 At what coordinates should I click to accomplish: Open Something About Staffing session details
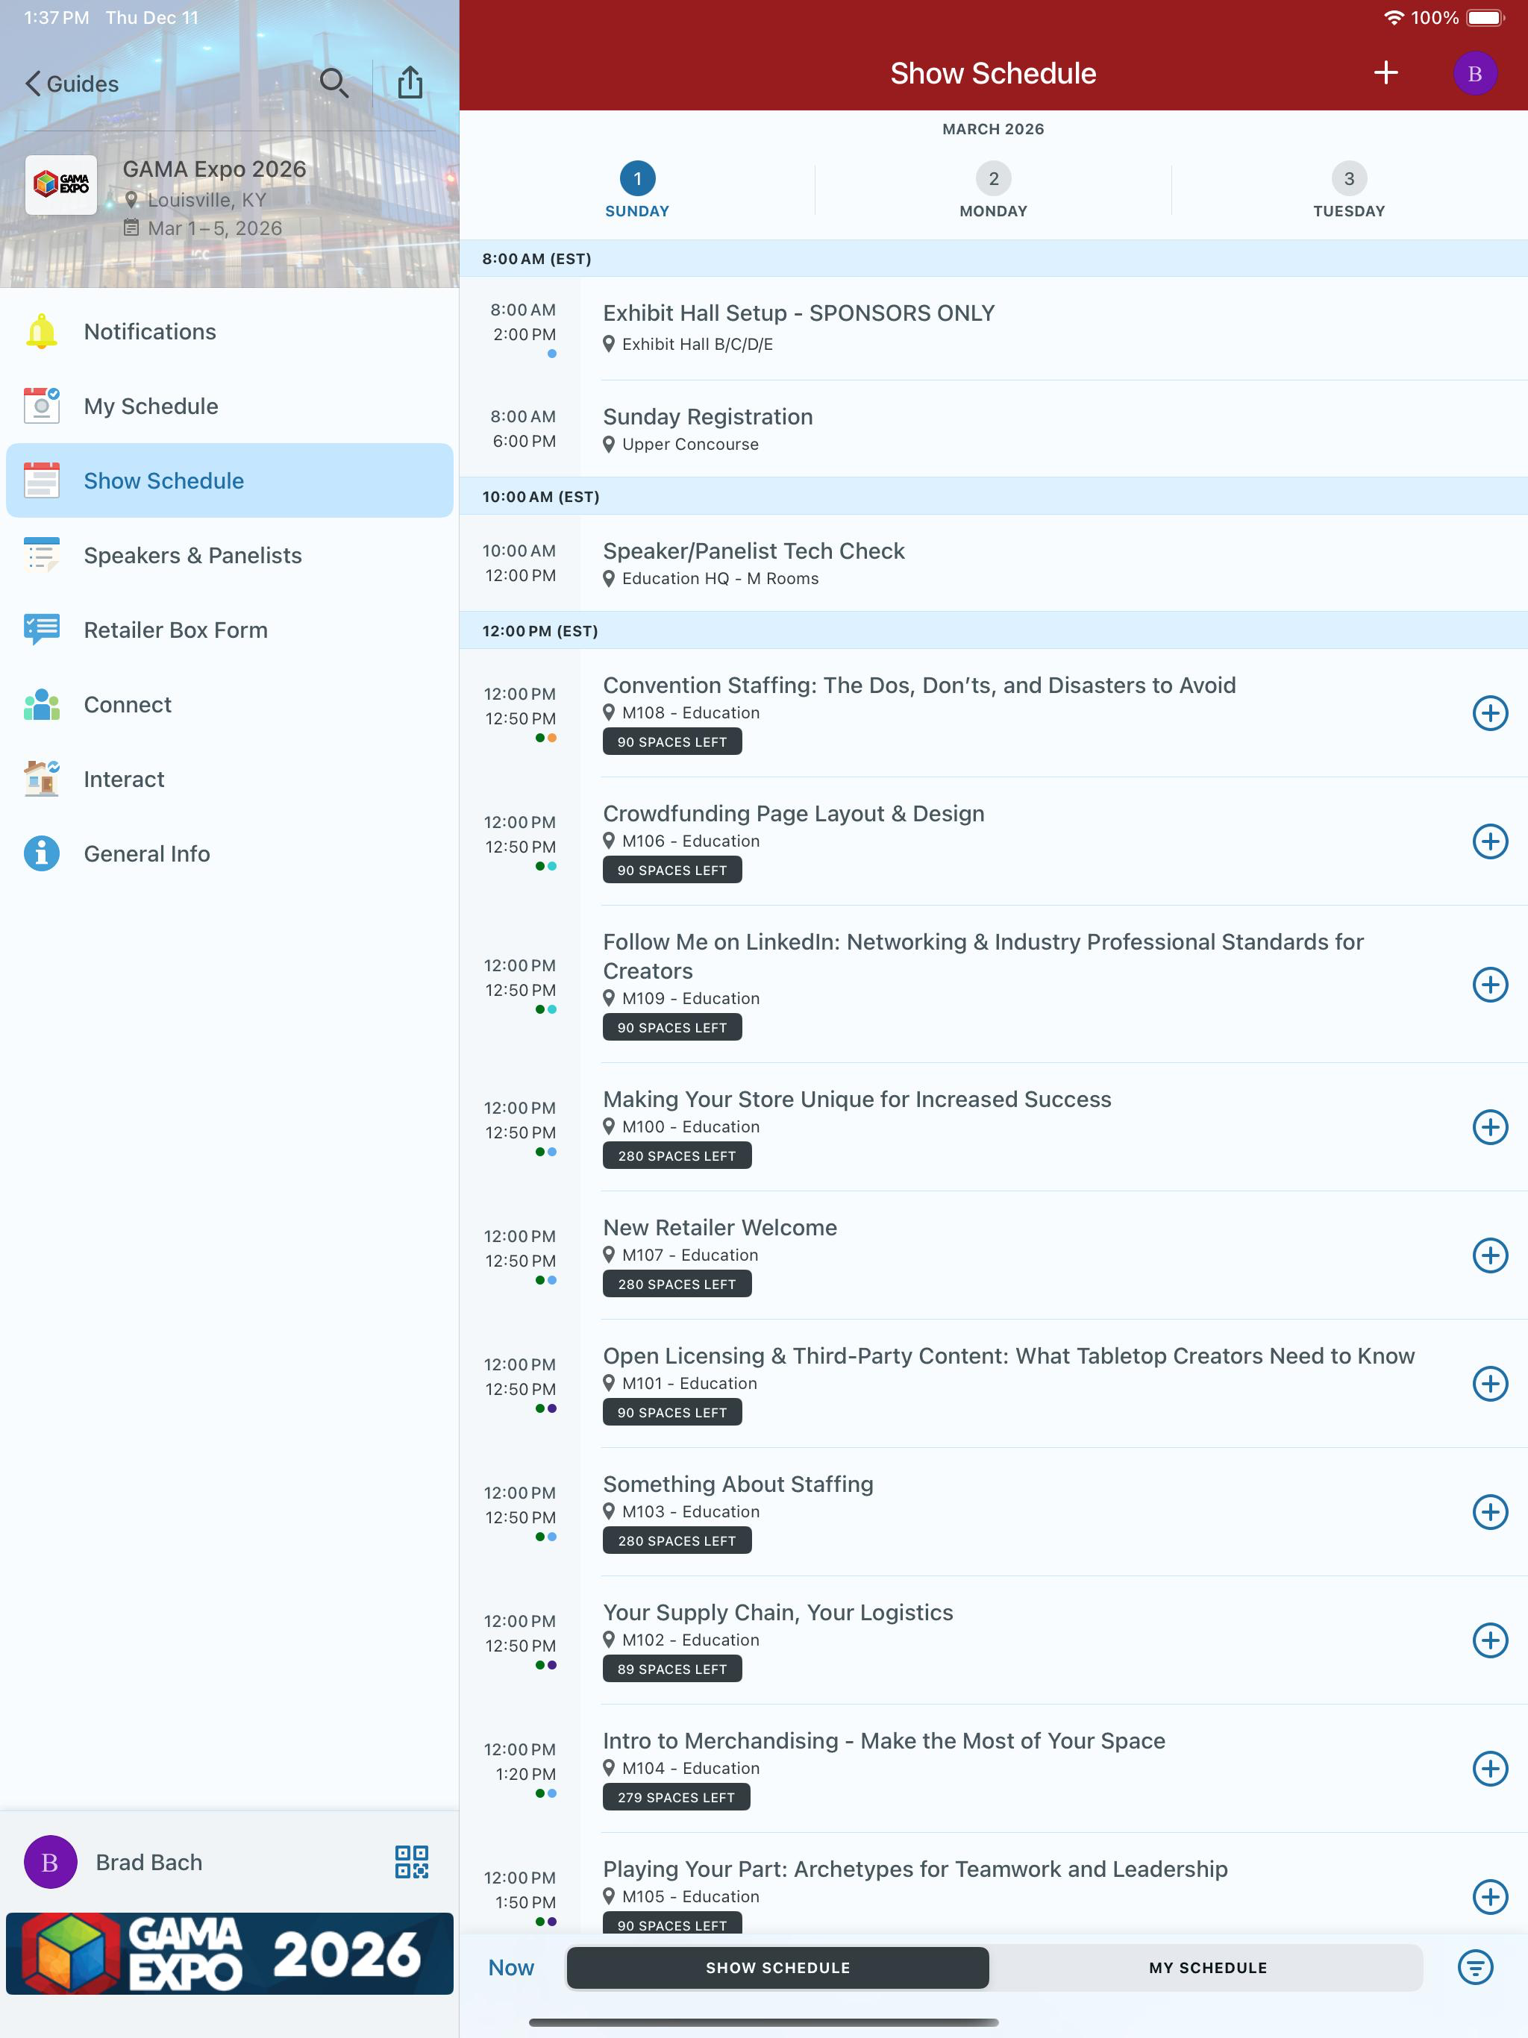point(738,1484)
